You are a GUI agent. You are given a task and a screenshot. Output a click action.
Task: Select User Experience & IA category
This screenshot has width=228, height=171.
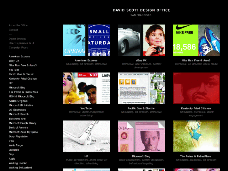click(x=22, y=43)
